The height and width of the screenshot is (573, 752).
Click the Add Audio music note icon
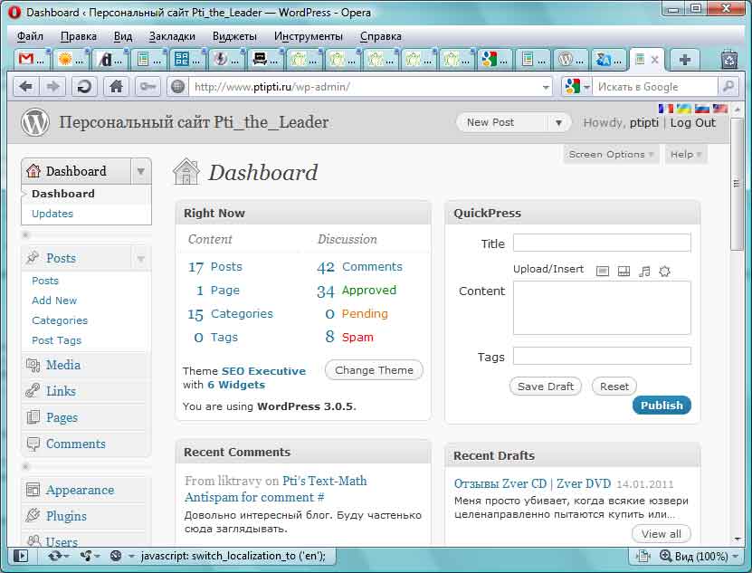(644, 272)
